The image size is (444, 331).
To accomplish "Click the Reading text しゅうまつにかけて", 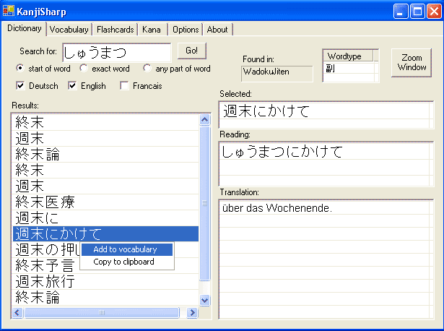I will point(282,152).
